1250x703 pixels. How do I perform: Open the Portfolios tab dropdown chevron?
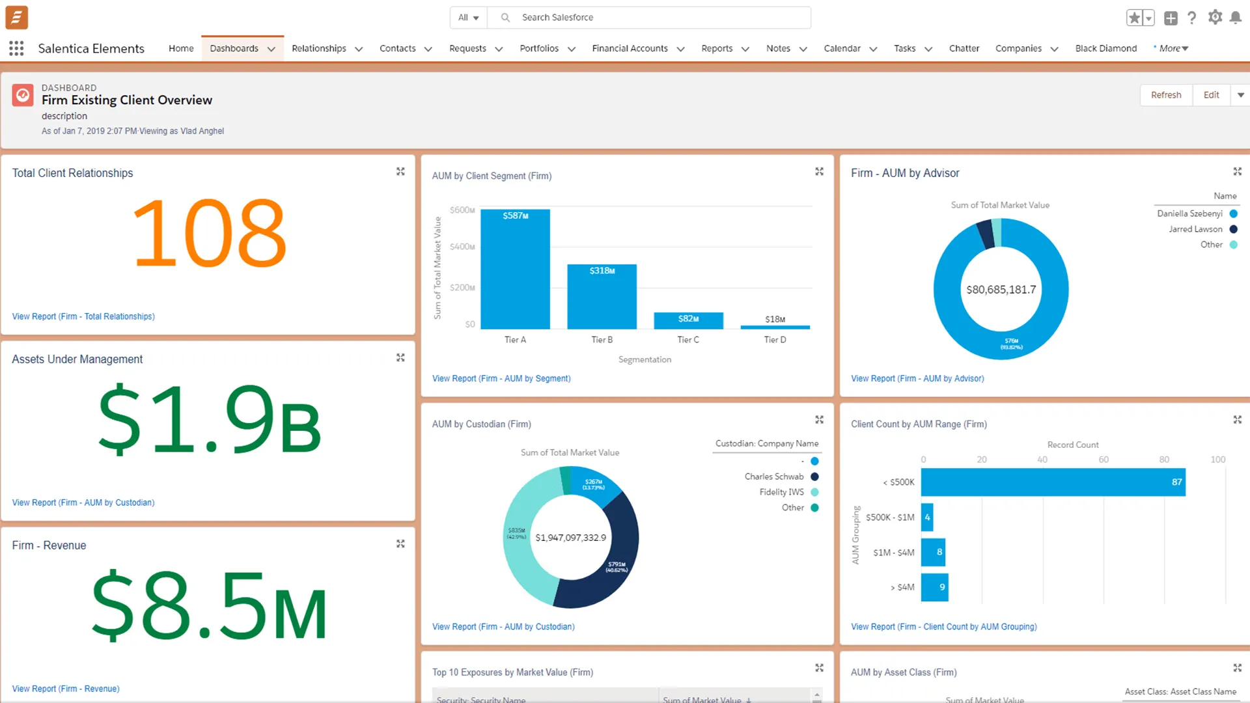[x=572, y=49]
